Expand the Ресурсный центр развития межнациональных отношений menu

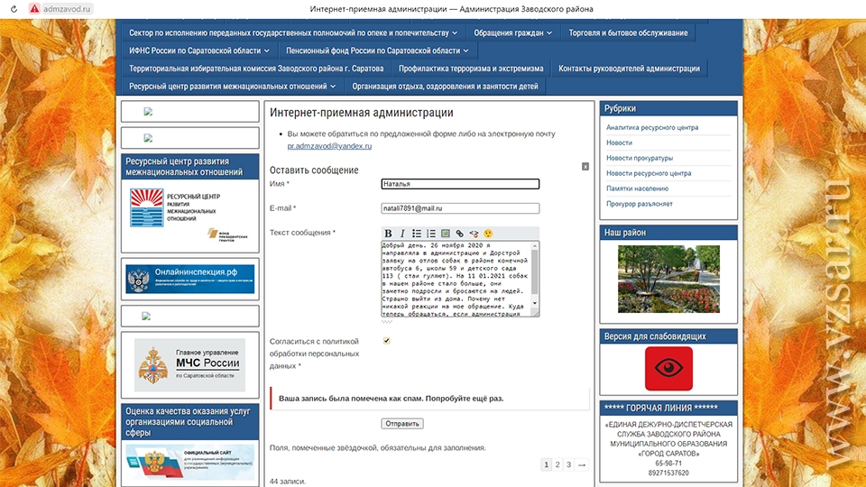(233, 87)
